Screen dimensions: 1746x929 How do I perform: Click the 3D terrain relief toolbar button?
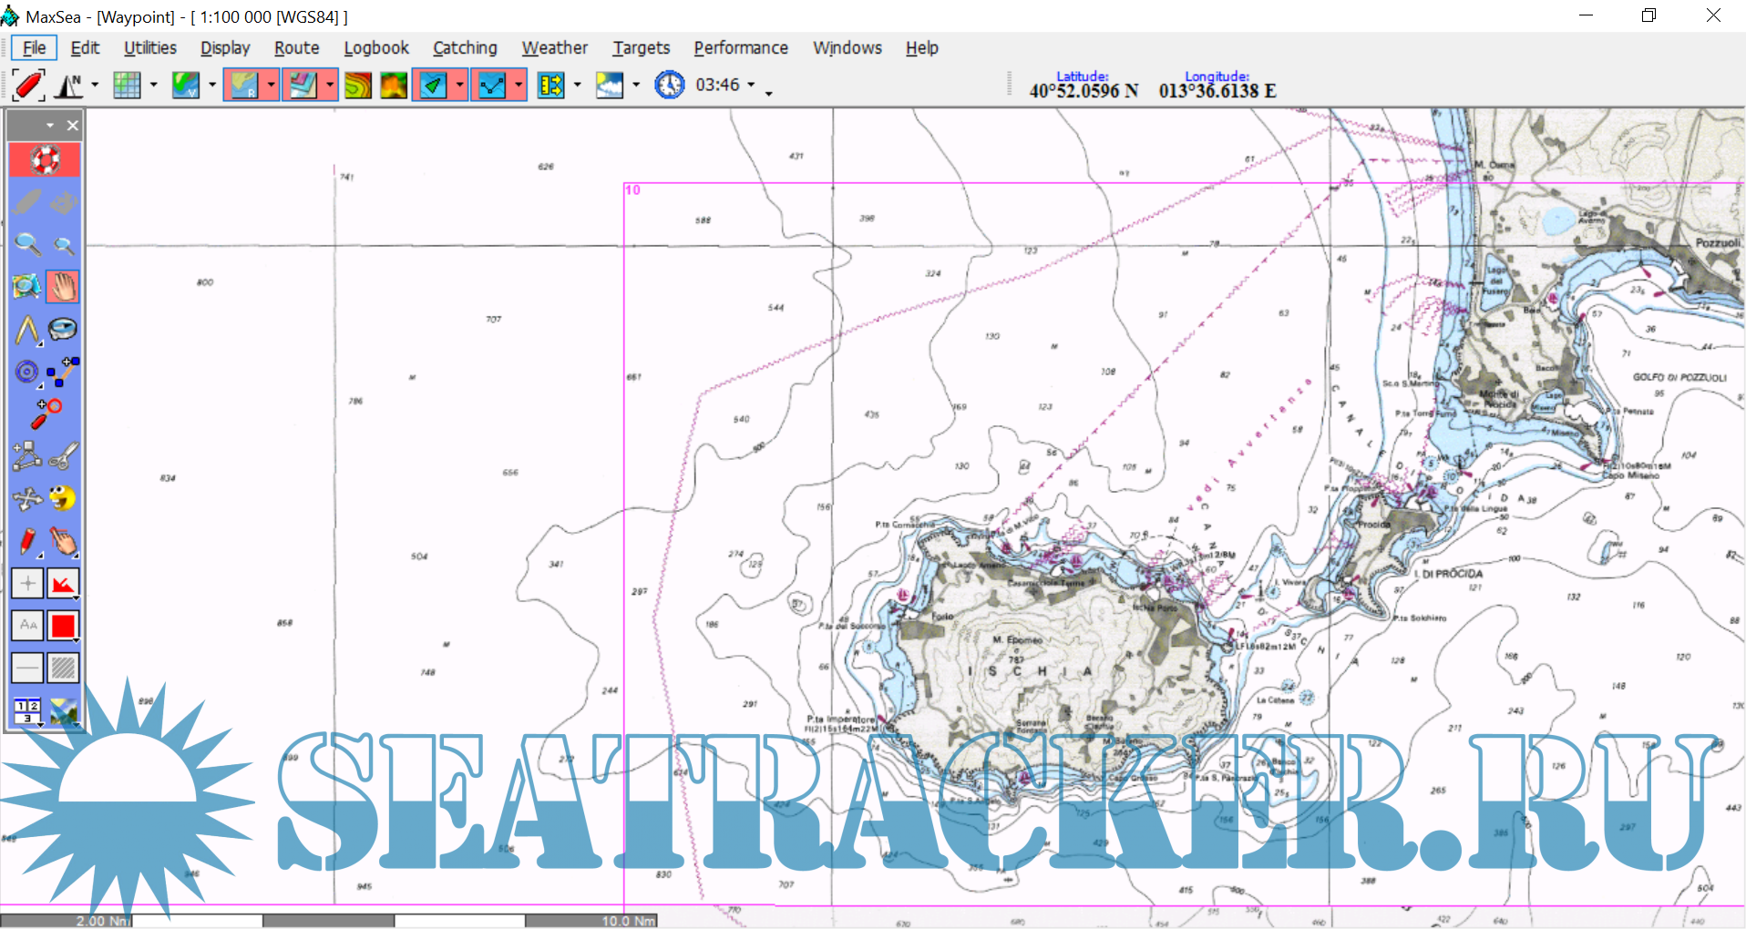[394, 86]
